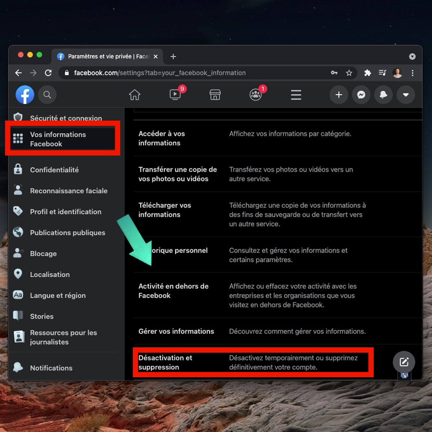Click Télécharger vos informations
432x432 pixels.
click(165, 210)
